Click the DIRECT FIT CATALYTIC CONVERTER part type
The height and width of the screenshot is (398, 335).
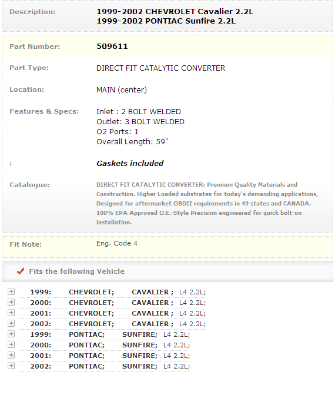[x=160, y=68]
